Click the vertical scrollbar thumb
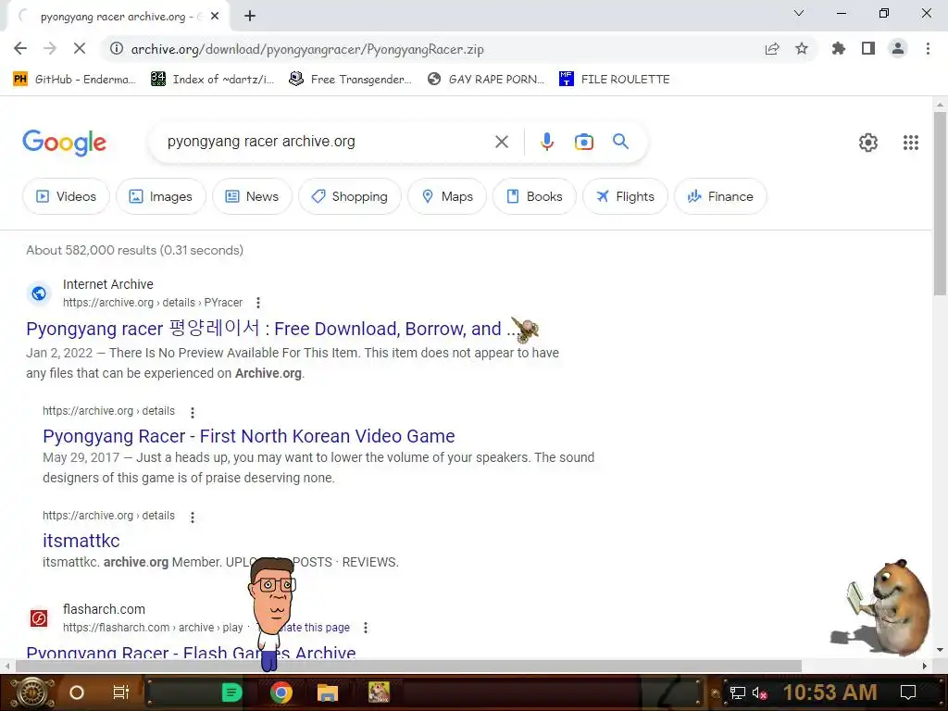948x711 pixels. point(940,204)
